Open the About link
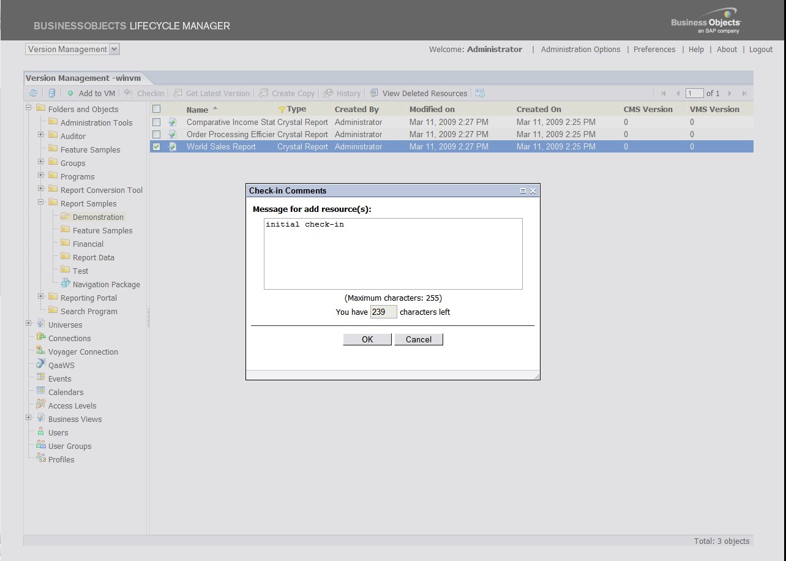 [x=727, y=50]
